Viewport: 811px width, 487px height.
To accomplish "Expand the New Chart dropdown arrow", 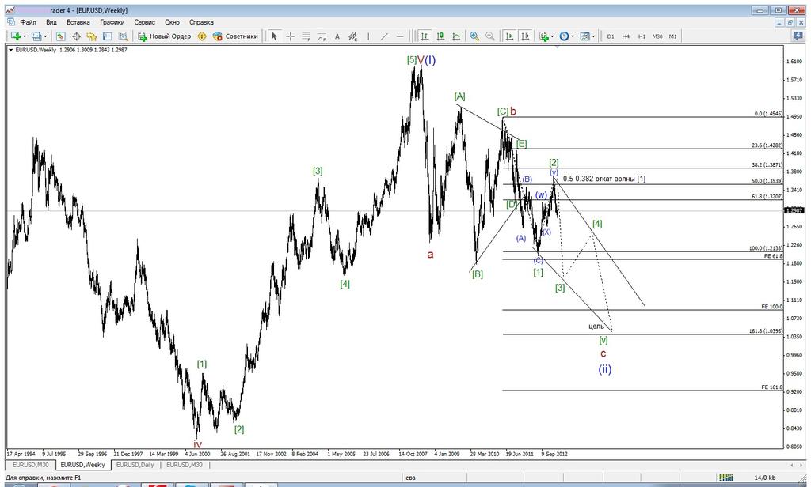I will coord(24,36).
